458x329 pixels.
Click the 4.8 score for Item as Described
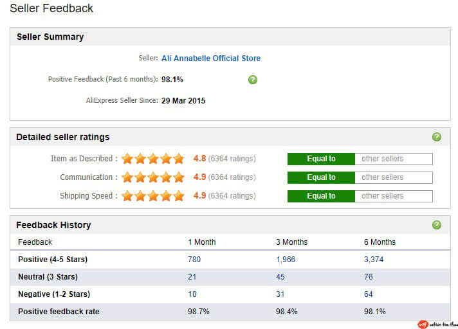(200, 158)
